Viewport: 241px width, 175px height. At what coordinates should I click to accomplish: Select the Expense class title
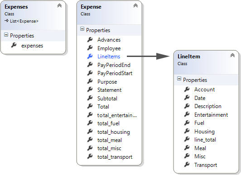coord(91,7)
